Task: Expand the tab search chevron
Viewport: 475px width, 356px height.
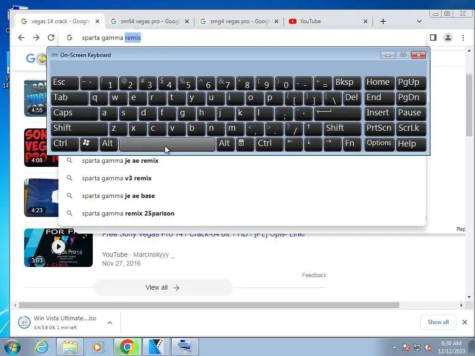Action: pyautogui.click(x=419, y=21)
